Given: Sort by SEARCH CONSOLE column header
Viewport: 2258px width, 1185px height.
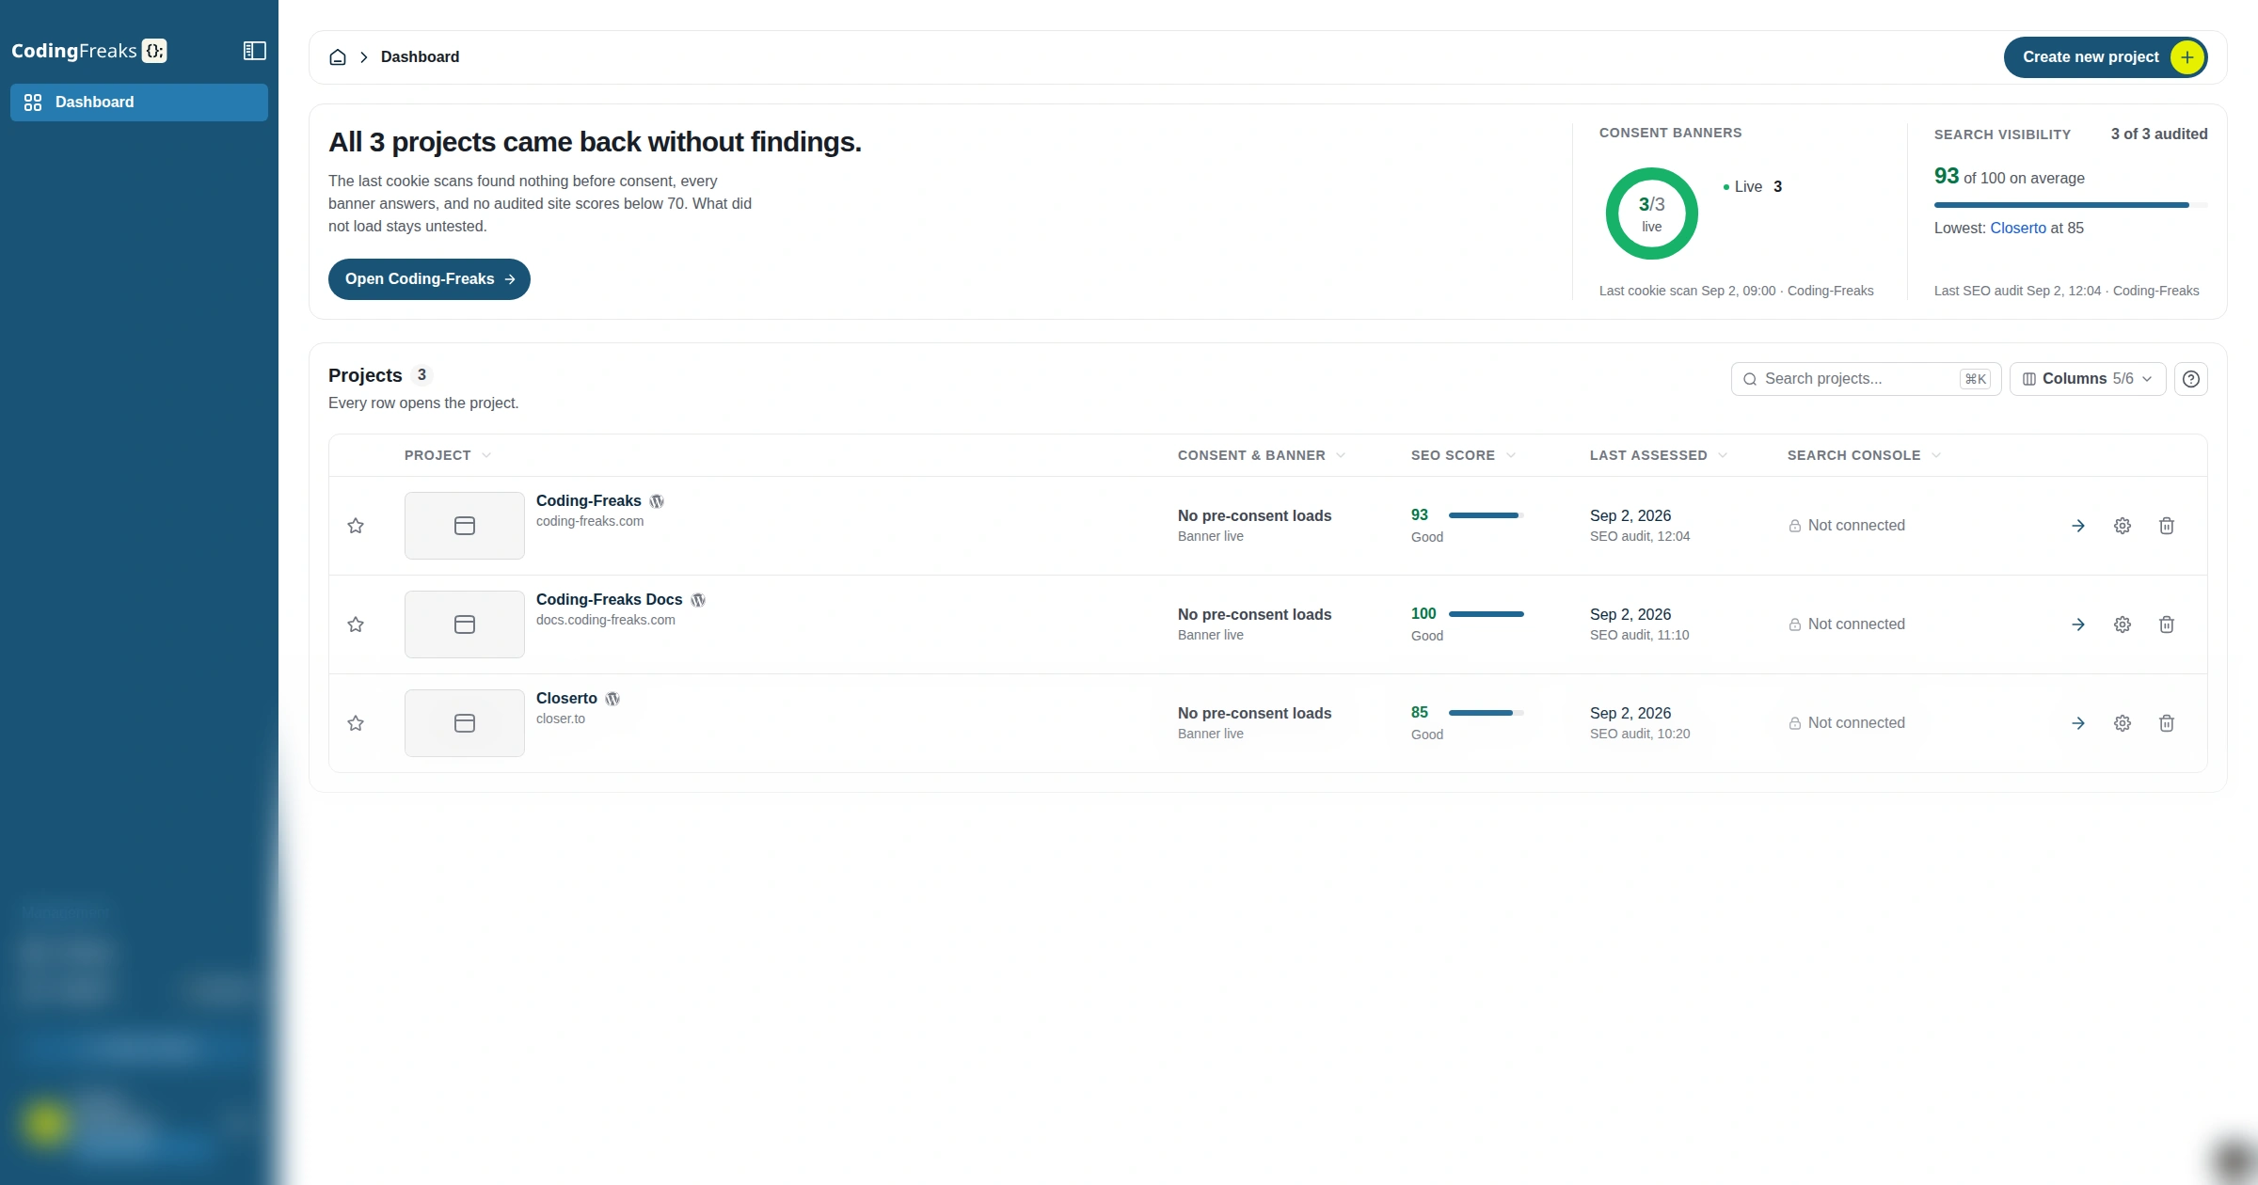Looking at the screenshot, I should [x=1864, y=455].
